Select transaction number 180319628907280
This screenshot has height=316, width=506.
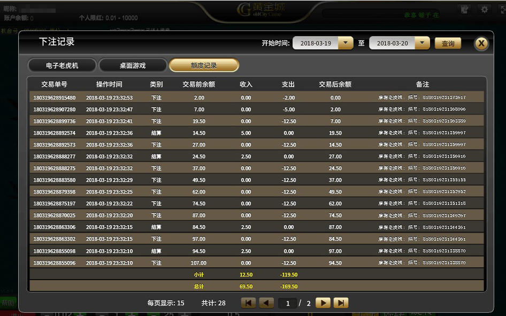coord(54,109)
